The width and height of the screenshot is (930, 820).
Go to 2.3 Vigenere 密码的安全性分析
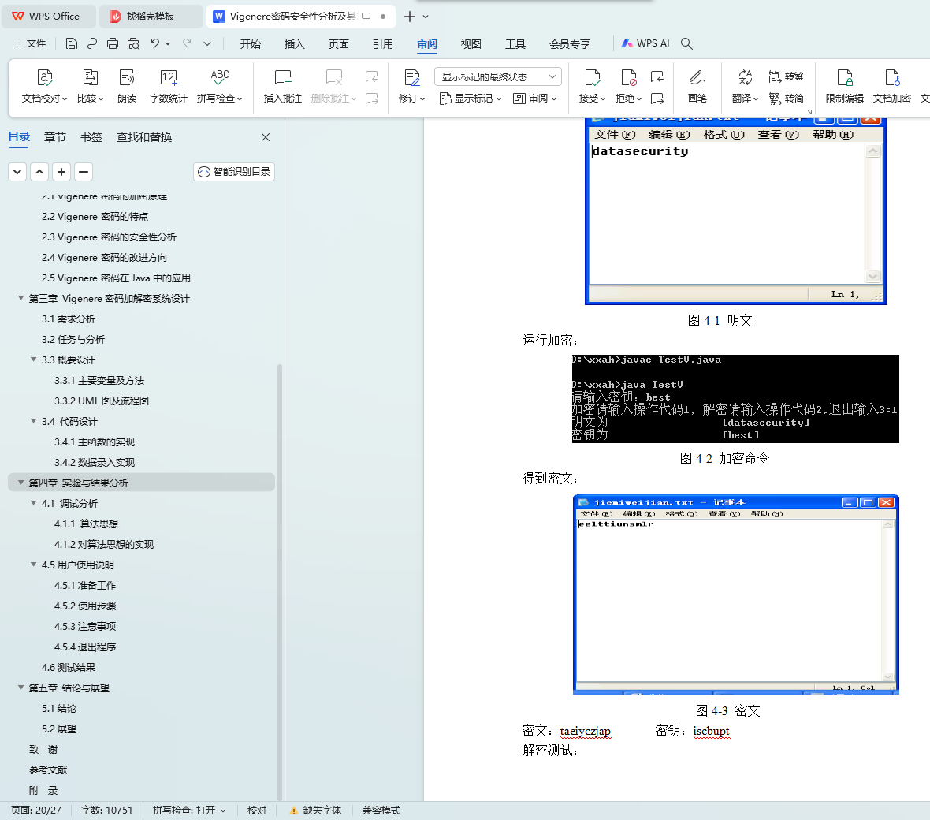pyautogui.click(x=109, y=237)
